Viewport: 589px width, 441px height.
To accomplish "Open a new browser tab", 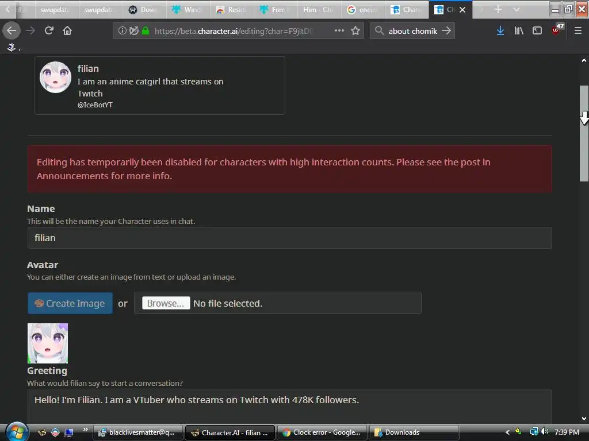I will [498, 9].
